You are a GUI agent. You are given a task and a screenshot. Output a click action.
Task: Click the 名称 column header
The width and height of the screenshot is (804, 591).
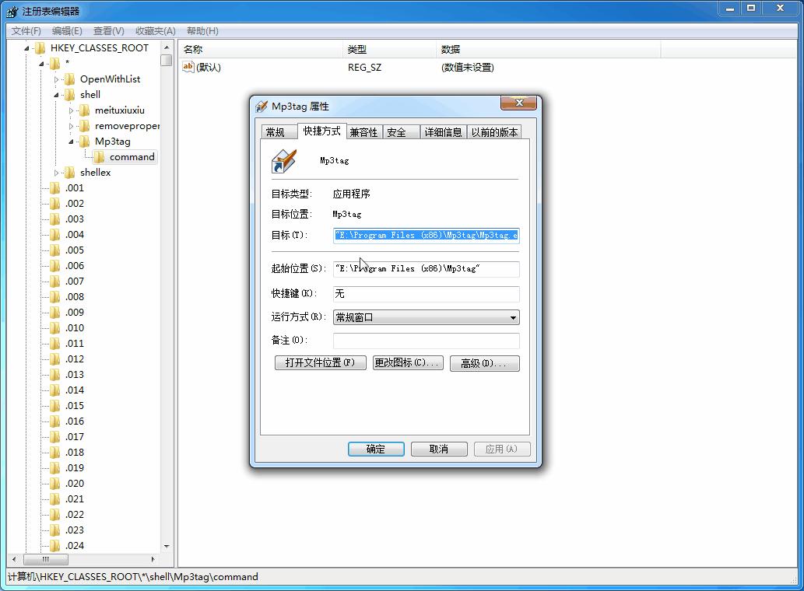point(261,50)
